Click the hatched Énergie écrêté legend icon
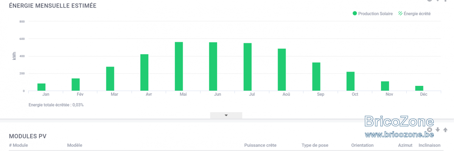Viewport: 454px width, 151px height. (x=400, y=14)
